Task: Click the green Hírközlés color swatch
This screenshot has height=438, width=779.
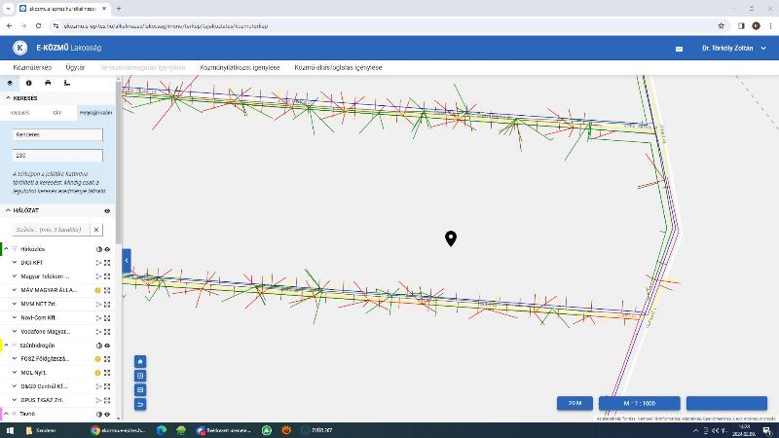Action: [1, 249]
